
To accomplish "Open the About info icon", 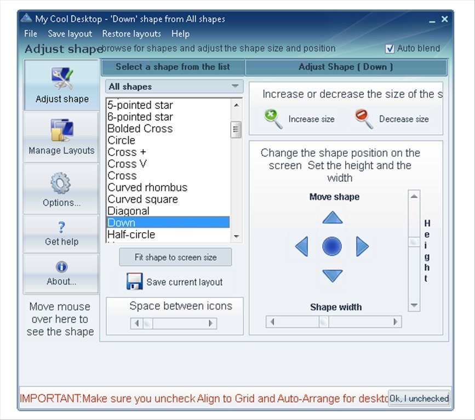I will click(61, 267).
